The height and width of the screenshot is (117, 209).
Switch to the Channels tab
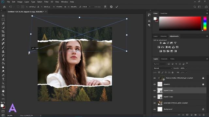pos(164,59)
